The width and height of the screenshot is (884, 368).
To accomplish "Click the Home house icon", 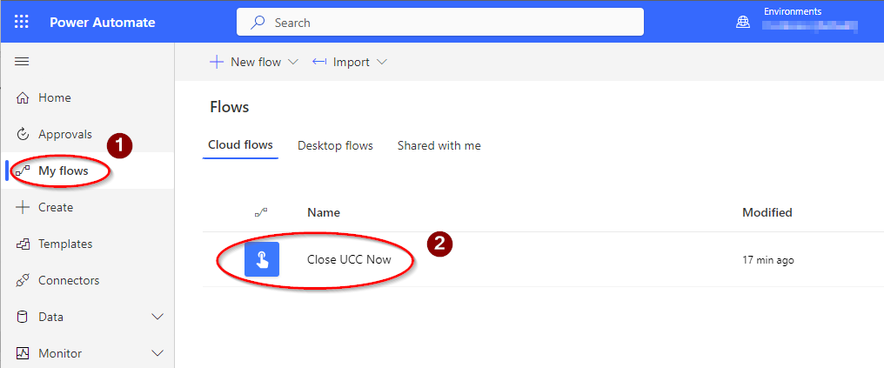I will point(23,98).
